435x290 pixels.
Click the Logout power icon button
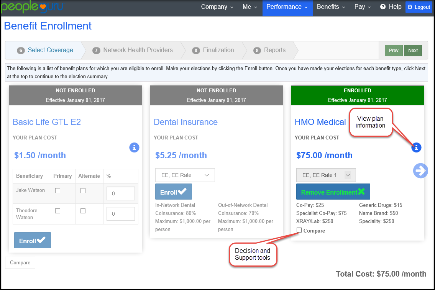pos(419,7)
